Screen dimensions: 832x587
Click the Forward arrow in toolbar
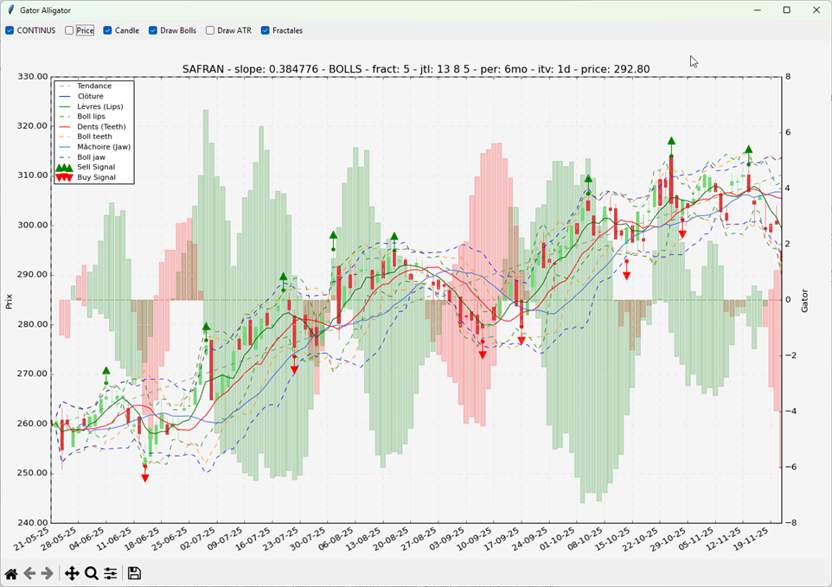click(x=48, y=573)
